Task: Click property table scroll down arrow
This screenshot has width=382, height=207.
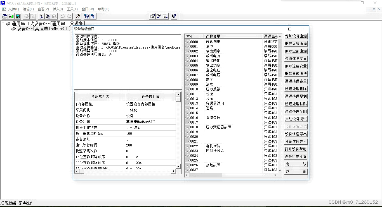Action: [178, 167]
